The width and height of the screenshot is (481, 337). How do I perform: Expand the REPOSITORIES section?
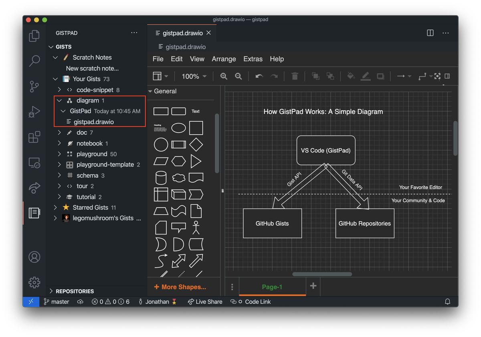pyautogui.click(x=51, y=291)
